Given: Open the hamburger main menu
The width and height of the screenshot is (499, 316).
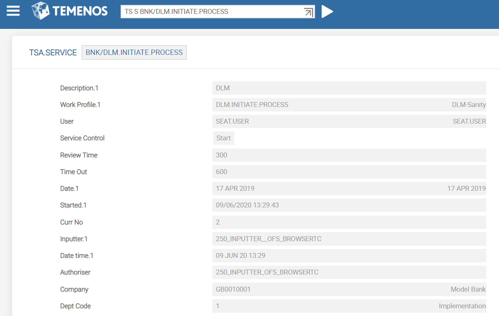Looking at the screenshot, I should [13, 11].
